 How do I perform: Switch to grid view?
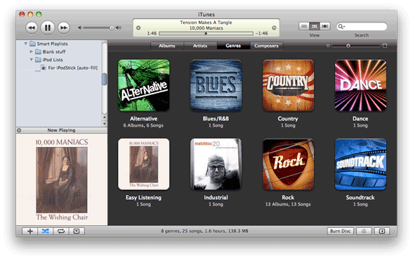pos(314,26)
